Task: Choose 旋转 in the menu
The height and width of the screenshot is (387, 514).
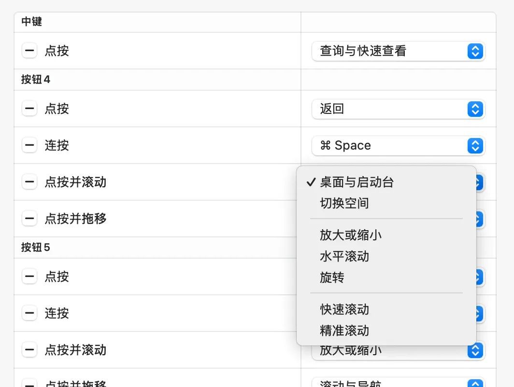Action: coord(386,277)
